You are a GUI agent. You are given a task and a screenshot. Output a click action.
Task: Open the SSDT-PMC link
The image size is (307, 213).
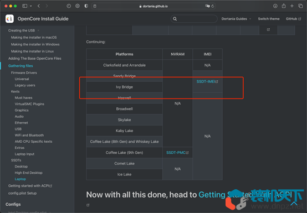coord(177,153)
